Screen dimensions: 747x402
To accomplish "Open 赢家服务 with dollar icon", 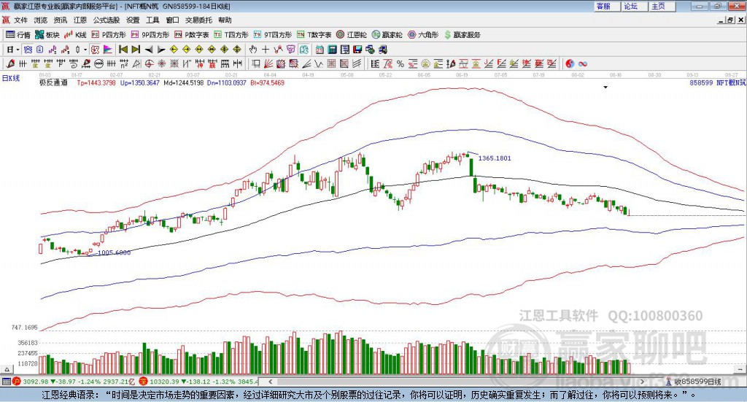I will coord(462,35).
